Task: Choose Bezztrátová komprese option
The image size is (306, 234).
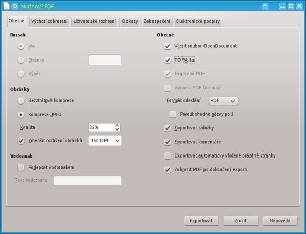Action: [x=21, y=101]
